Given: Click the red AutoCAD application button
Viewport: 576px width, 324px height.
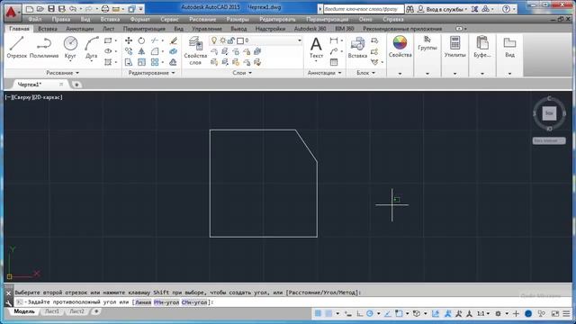Looking at the screenshot, I should click(12, 12).
